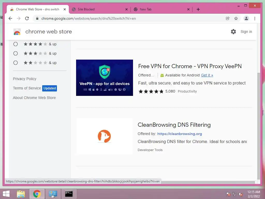The image size is (265, 199).
Task: Open the Control Panel taskbar icon
Action: click(53, 194)
